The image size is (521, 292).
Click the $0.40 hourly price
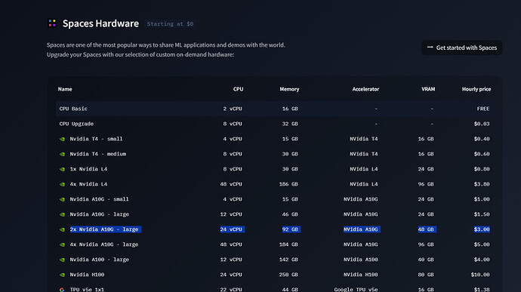(482, 139)
